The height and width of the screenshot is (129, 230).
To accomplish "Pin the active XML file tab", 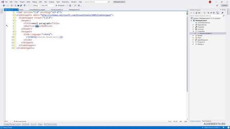I will pyautogui.click(x=15, y=10).
